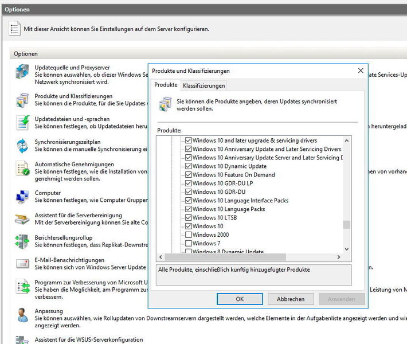
Task: Click the Updatequelle und Proxyserver icon
Action: 22,72
